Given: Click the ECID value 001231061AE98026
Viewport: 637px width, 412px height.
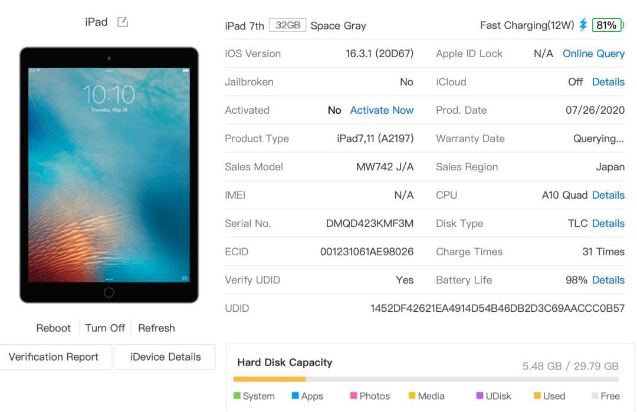Looking at the screenshot, I should tap(367, 252).
